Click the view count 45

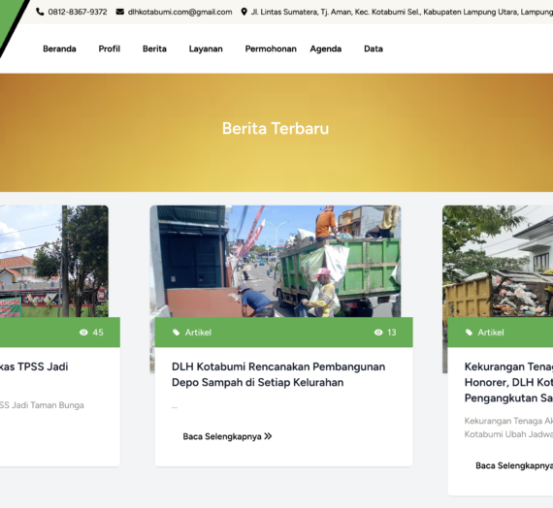[x=98, y=333]
